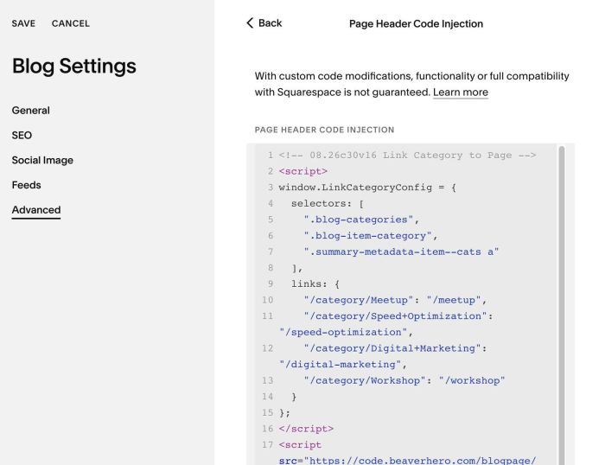605x465 pixels.
Task: Click the ".blog-item-category" string
Action: coord(367,236)
